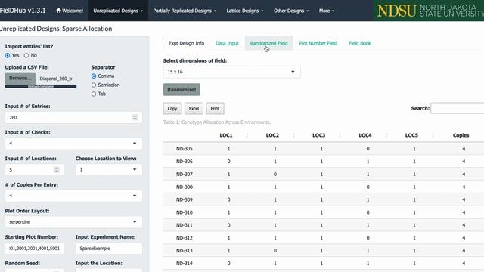
Task: Open the Welcome! home page
Action: [x=70, y=11]
